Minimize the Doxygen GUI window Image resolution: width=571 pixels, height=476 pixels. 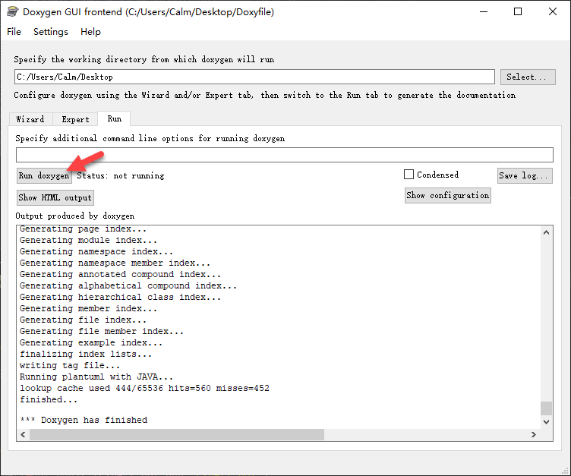point(484,11)
